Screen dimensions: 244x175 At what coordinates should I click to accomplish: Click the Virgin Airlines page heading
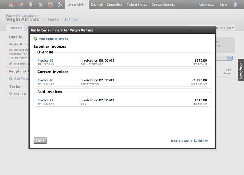(x=23, y=19)
